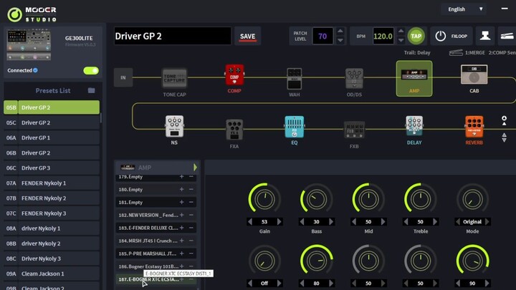The height and width of the screenshot is (290, 516).
Task: Adjust the Treble knob
Action: [421, 199]
